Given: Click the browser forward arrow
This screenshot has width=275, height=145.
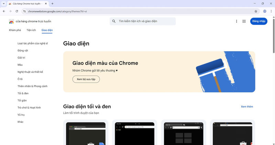Looking at the screenshot, I should coord(10,11).
